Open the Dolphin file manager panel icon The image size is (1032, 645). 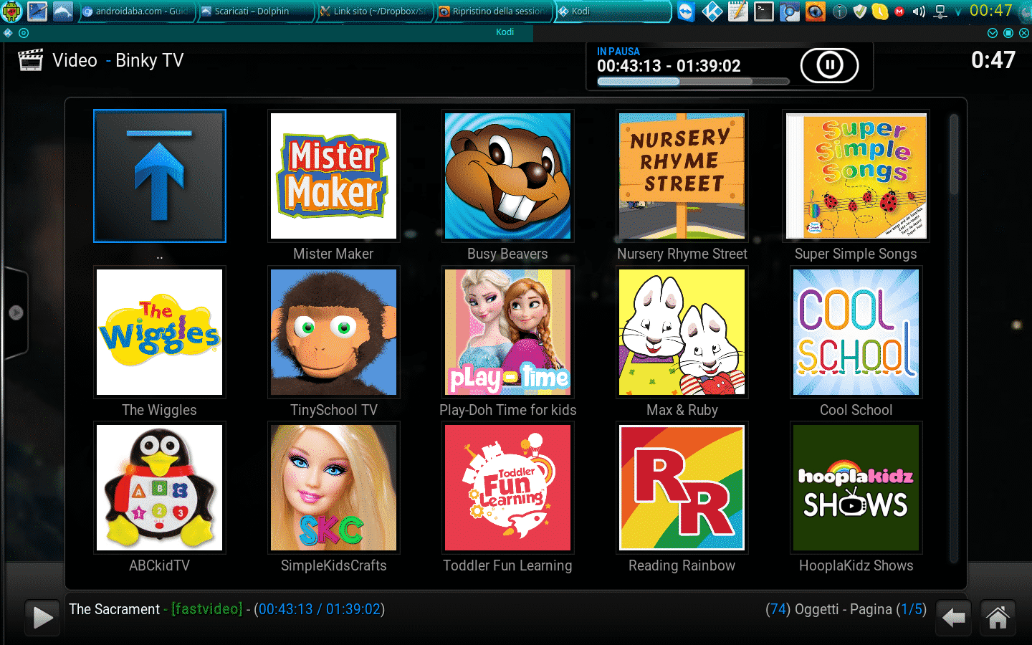pyautogui.click(x=63, y=11)
